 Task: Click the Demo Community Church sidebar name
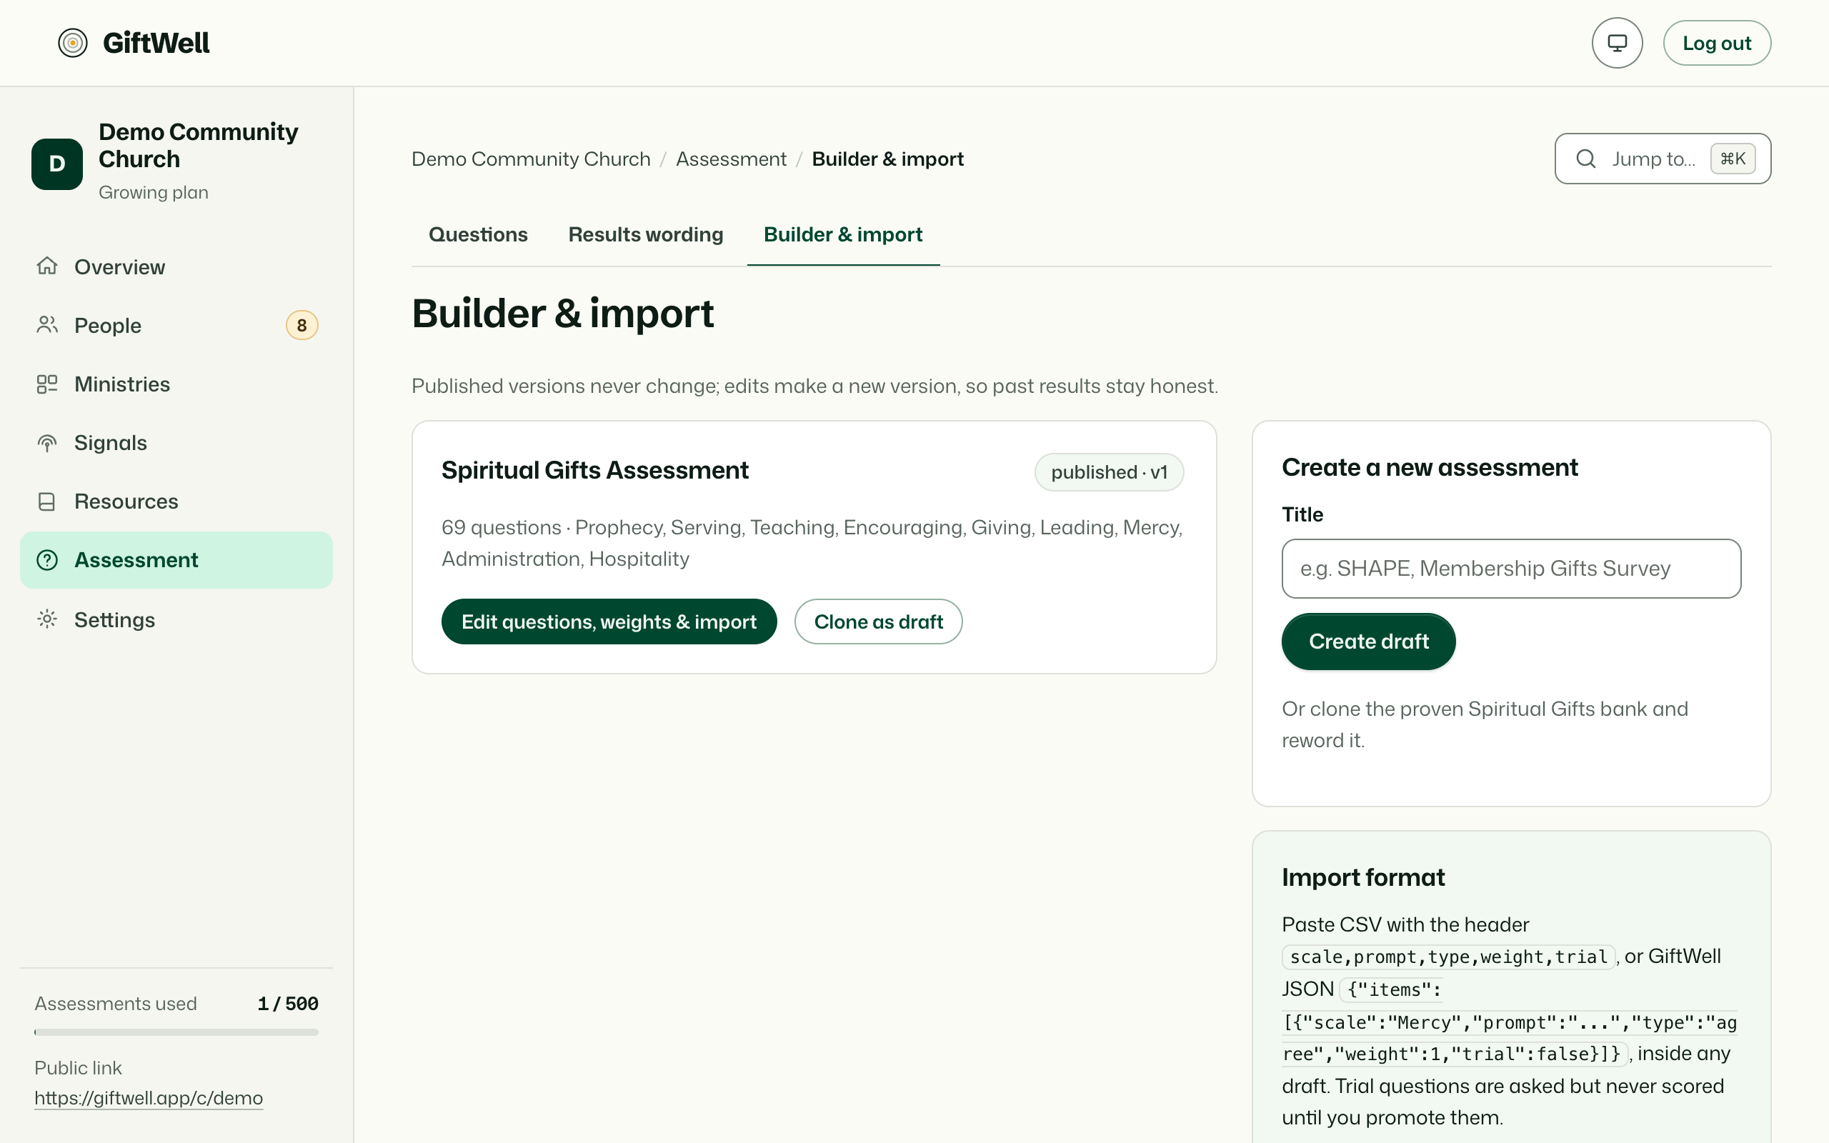[198, 145]
